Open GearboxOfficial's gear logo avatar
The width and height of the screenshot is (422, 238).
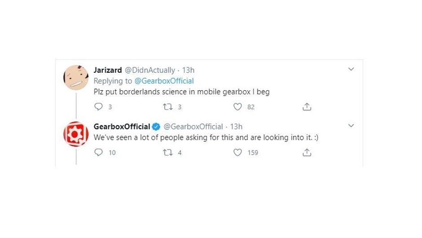[x=76, y=134]
